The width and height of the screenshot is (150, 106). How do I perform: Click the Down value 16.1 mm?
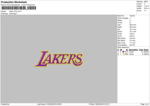point(133,31)
